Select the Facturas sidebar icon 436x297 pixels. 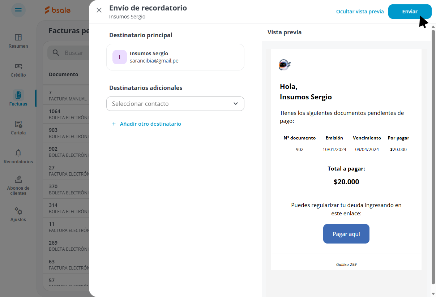(x=18, y=95)
